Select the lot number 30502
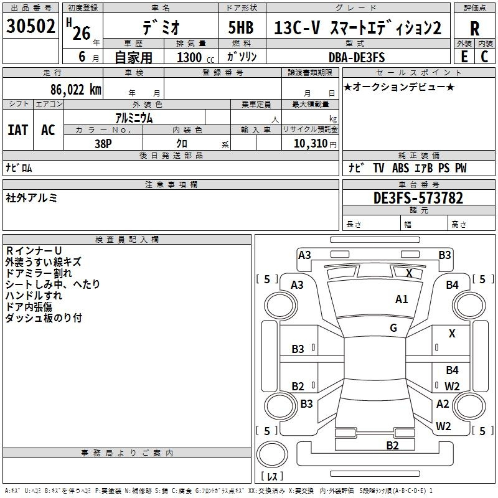The width and height of the screenshot is (498, 498). 31,27
